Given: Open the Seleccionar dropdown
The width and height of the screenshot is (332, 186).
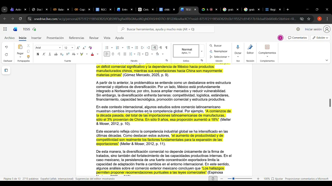Looking at the screenshot, I should coord(220,57).
